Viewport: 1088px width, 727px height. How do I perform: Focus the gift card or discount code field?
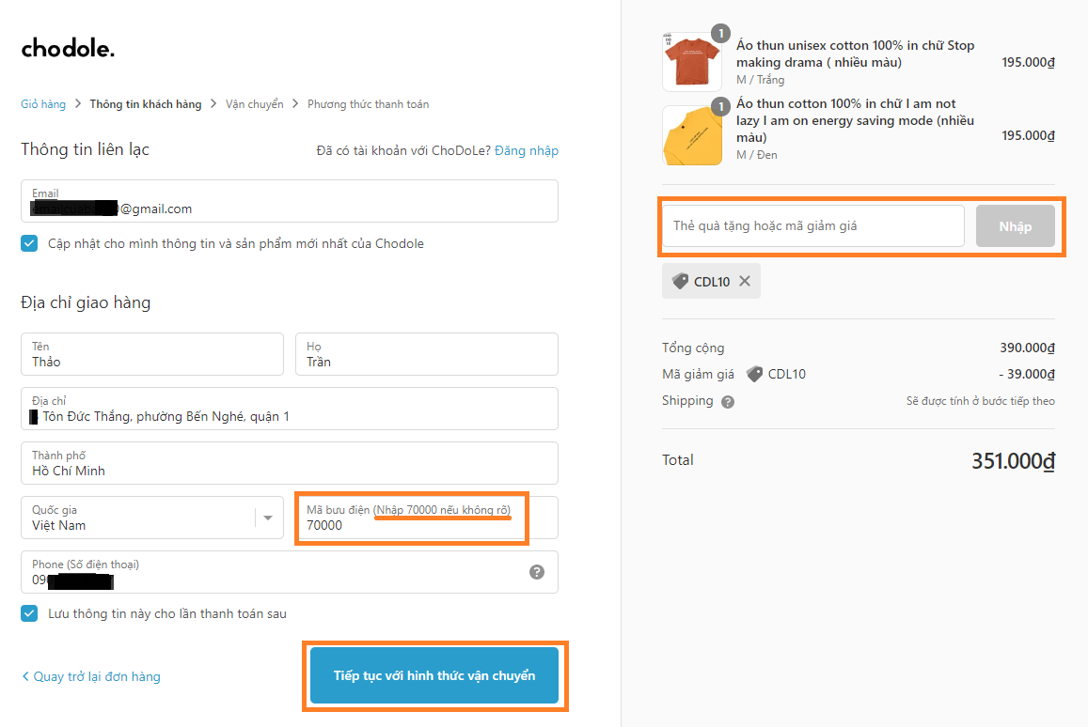coord(813,226)
